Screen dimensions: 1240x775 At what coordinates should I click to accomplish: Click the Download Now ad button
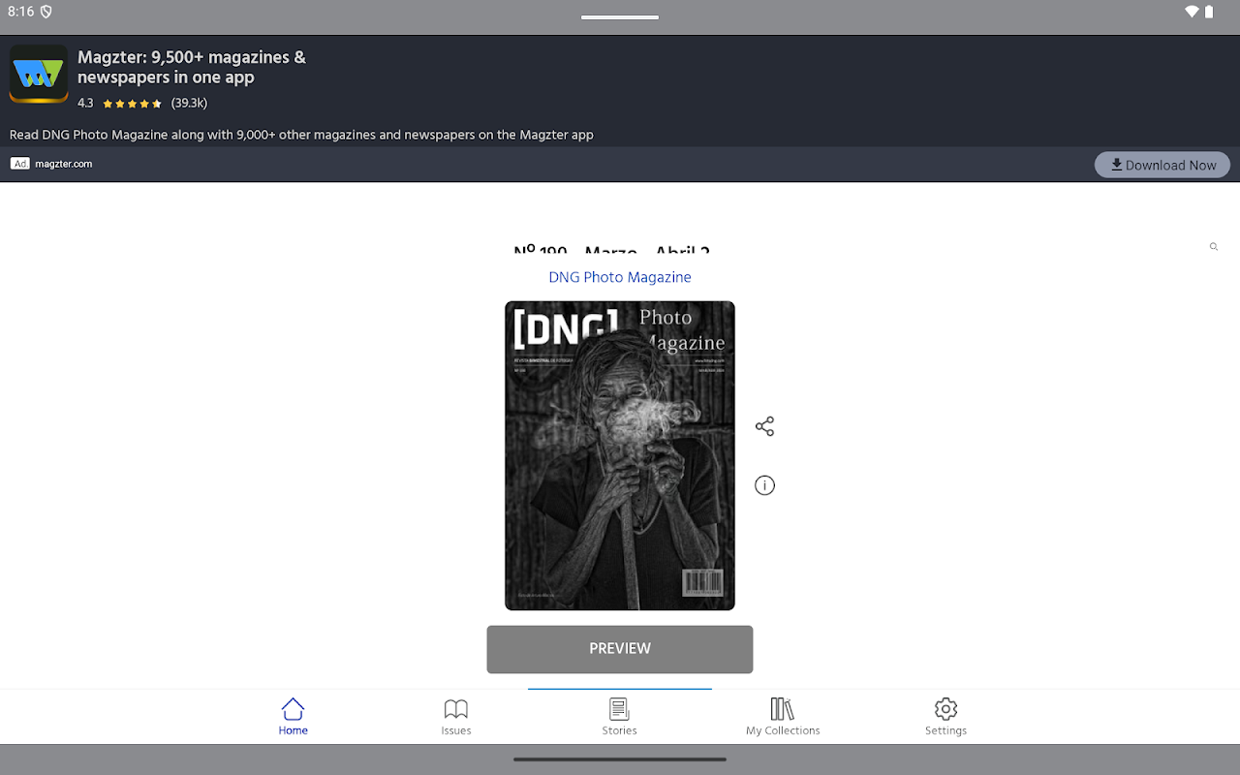pyautogui.click(x=1162, y=165)
